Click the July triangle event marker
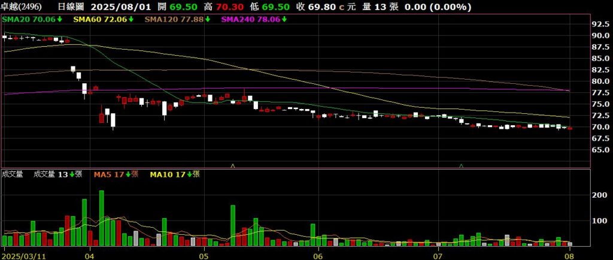 (461, 165)
